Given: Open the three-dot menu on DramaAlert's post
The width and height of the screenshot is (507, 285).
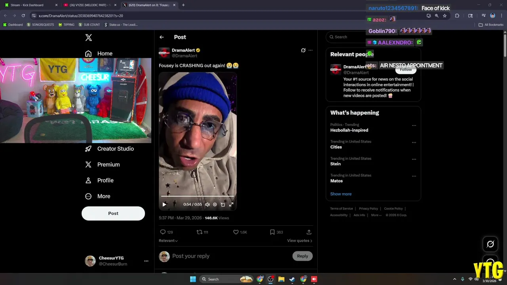Looking at the screenshot, I should pos(311,50).
